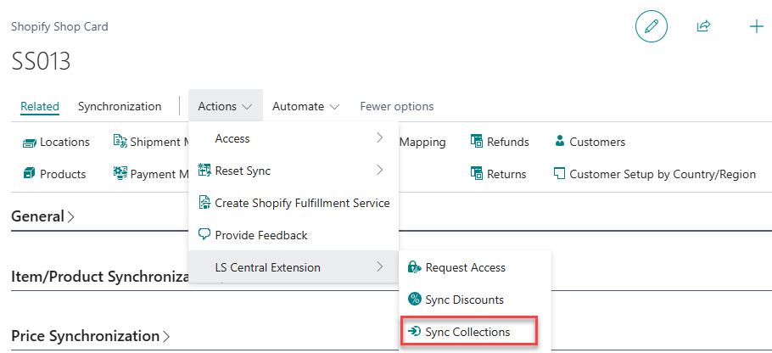This screenshot has width=772, height=353.
Task: Open the Customers link
Action: pos(597,143)
